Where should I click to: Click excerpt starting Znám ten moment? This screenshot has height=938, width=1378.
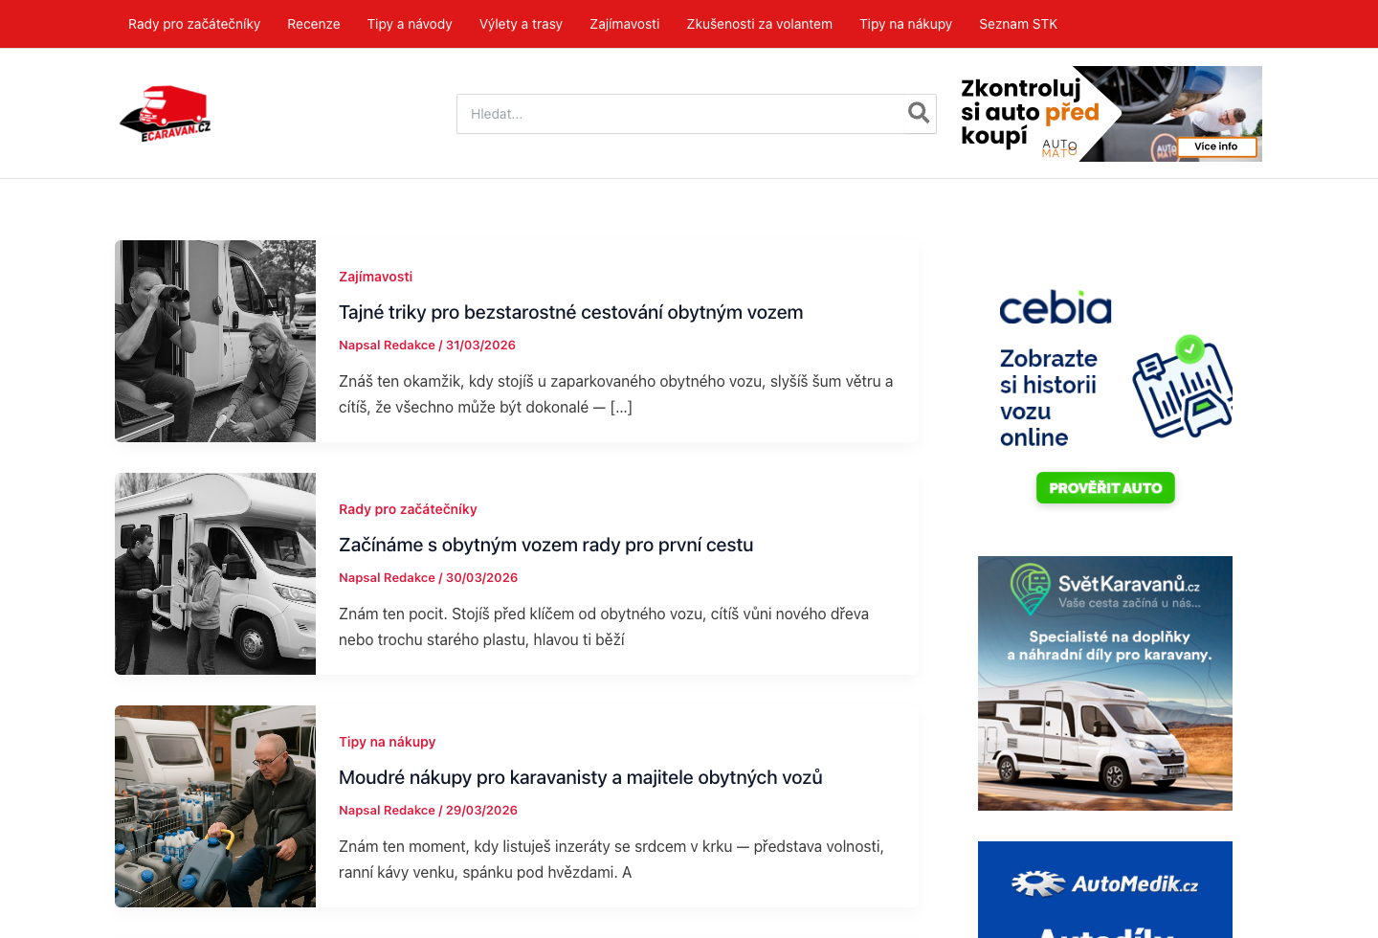coord(611,860)
